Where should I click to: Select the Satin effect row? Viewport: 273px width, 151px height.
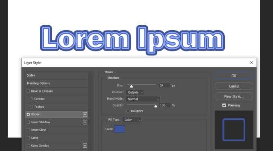click(x=57, y=138)
